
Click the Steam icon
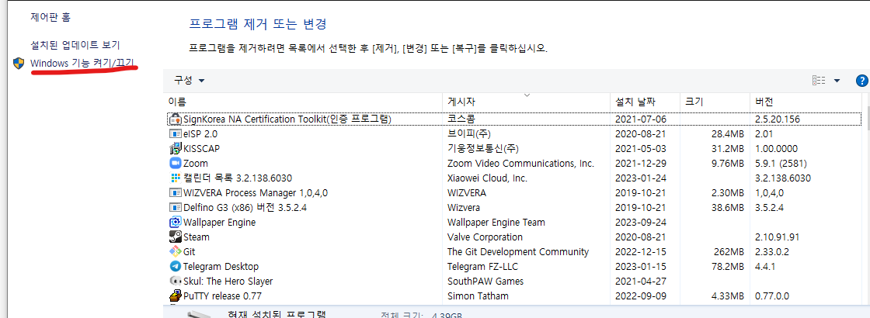[176, 237]
